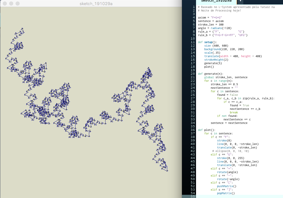Click the stroke_len = 300 line

210,25
